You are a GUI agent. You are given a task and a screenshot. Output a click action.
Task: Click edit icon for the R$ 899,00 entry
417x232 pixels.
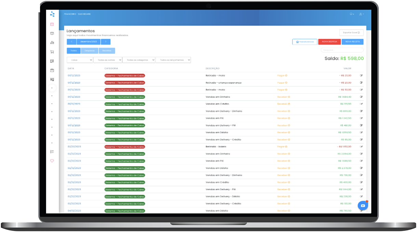pyautogui.click(x=361, y=111)
